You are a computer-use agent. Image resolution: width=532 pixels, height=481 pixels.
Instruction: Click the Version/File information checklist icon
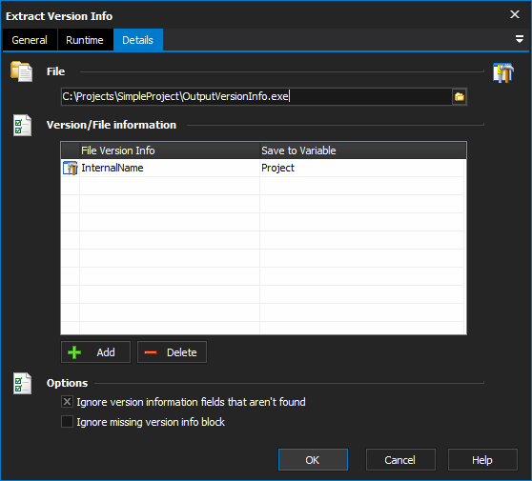pos(22,126)
